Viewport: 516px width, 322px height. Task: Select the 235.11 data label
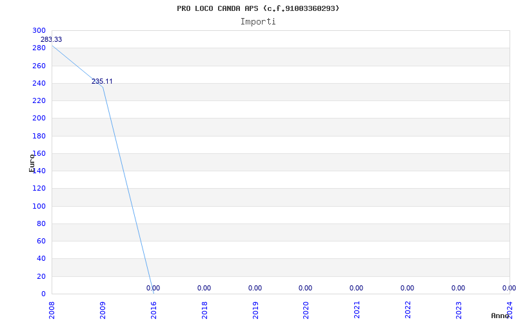102,82
